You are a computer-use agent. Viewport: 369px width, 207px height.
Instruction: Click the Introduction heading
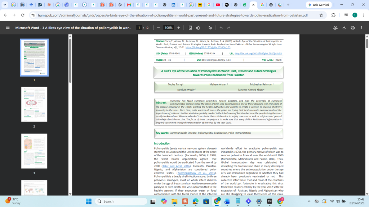[x=162, y=143]
